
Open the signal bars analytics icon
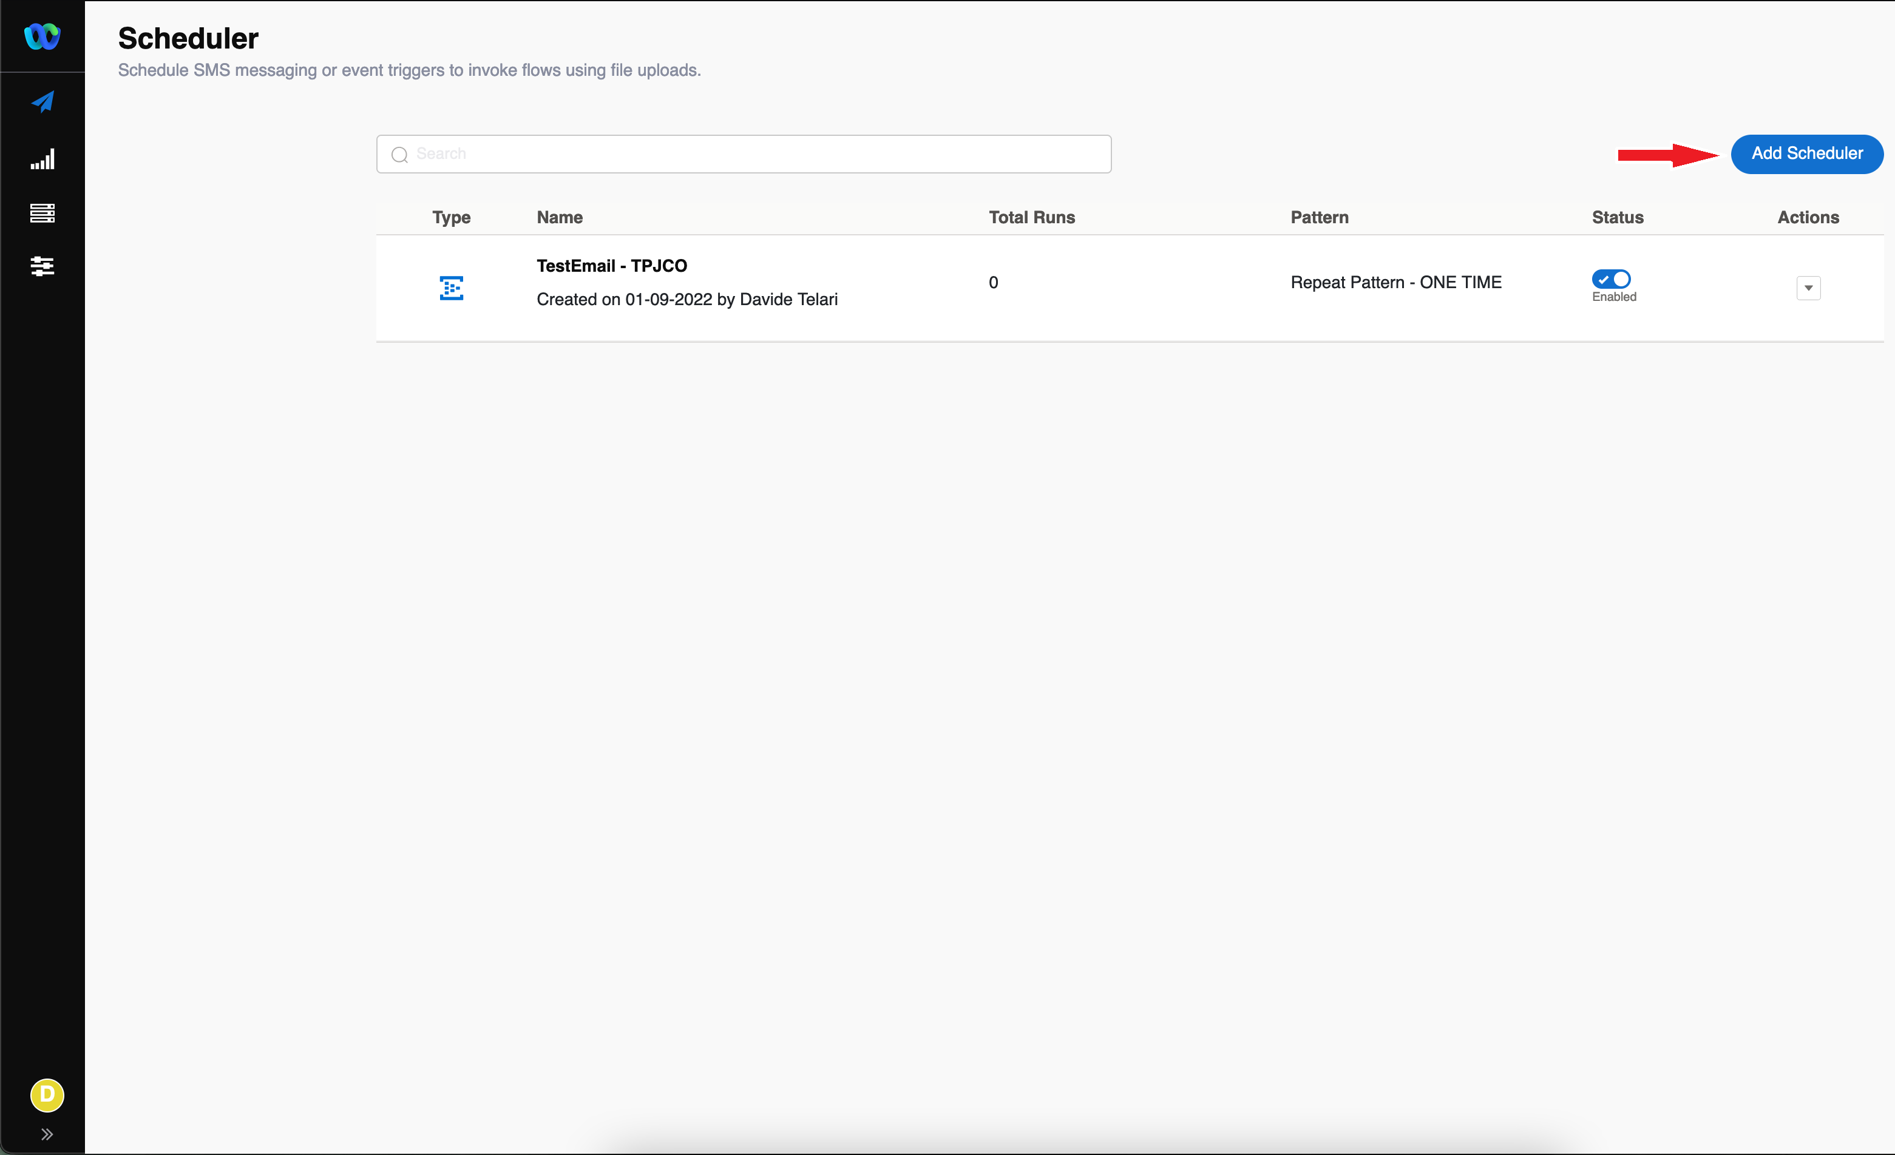tap(42, 159)
